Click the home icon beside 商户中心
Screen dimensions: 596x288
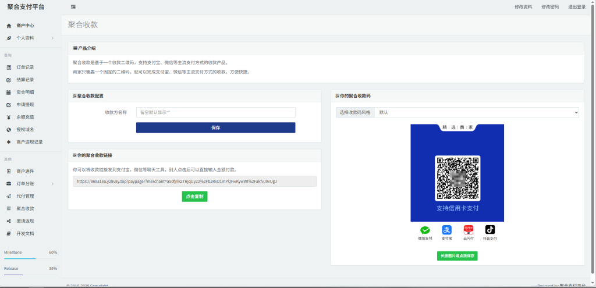pos(9,26)
